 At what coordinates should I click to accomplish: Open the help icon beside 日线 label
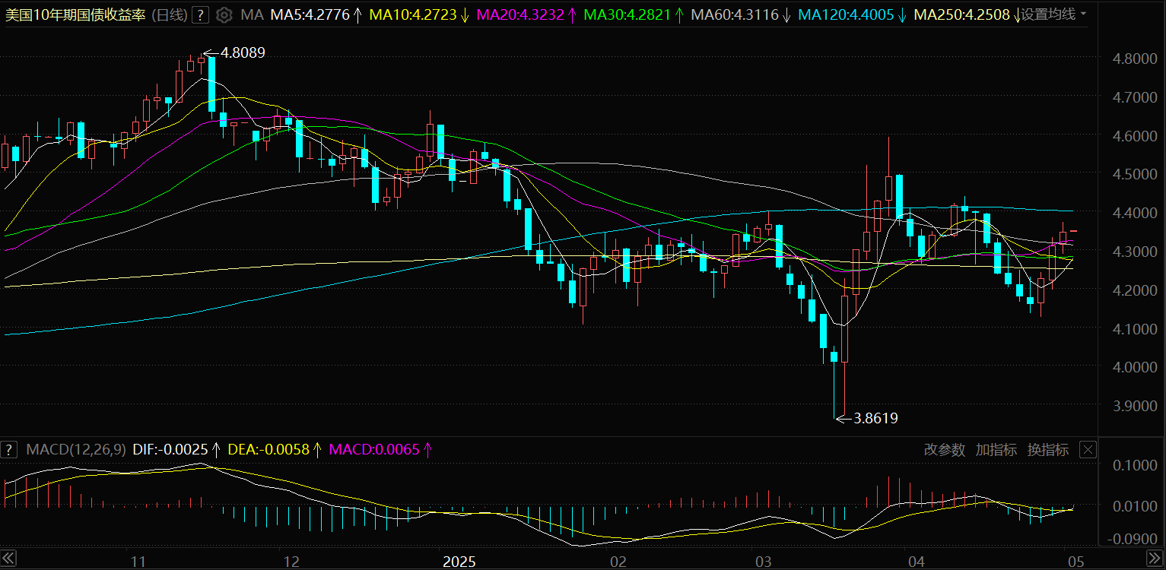[200, 14]
